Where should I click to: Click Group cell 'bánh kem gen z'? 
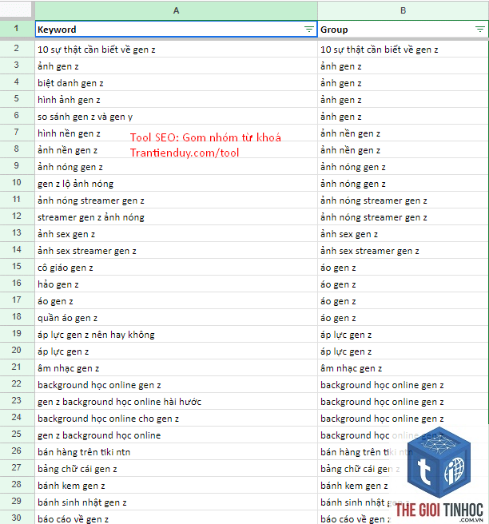click(403, 485)
